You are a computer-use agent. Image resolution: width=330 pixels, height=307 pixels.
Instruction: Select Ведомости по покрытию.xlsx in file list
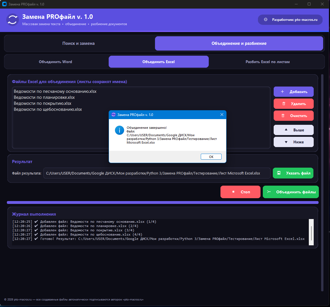click(43, 103)
